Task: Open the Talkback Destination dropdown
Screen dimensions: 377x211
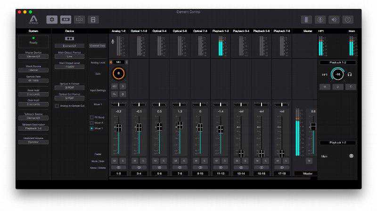Action: click(33, 128)
